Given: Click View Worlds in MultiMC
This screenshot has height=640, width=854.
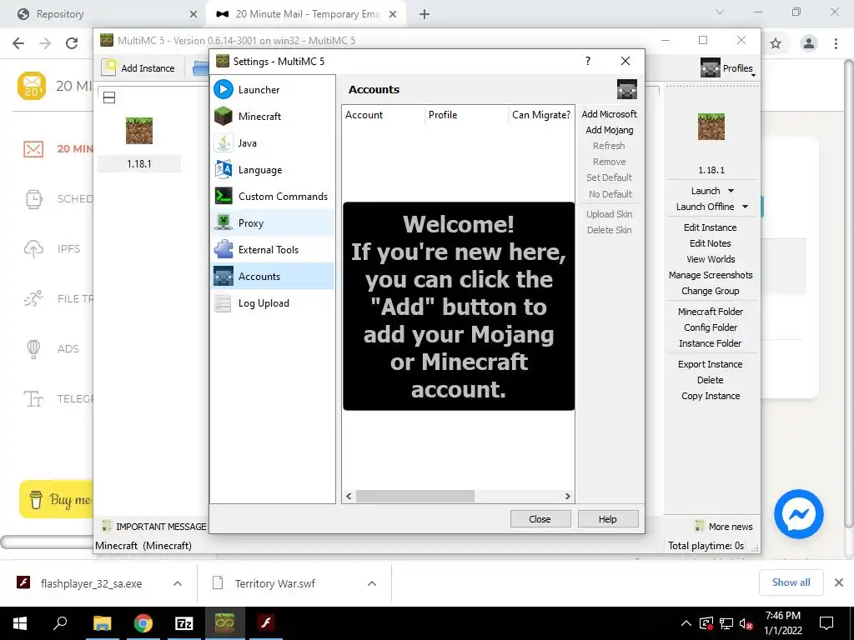Looking at the screenshot, I should coord(711,259).
